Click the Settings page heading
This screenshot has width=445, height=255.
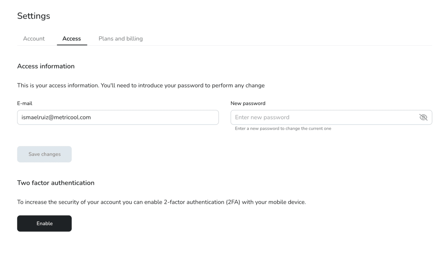pyautogui.click(x=33, y=16)
